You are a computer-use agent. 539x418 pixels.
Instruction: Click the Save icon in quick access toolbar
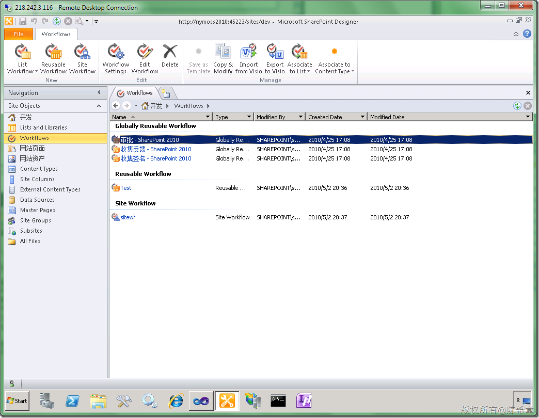[x=23, y=21]
